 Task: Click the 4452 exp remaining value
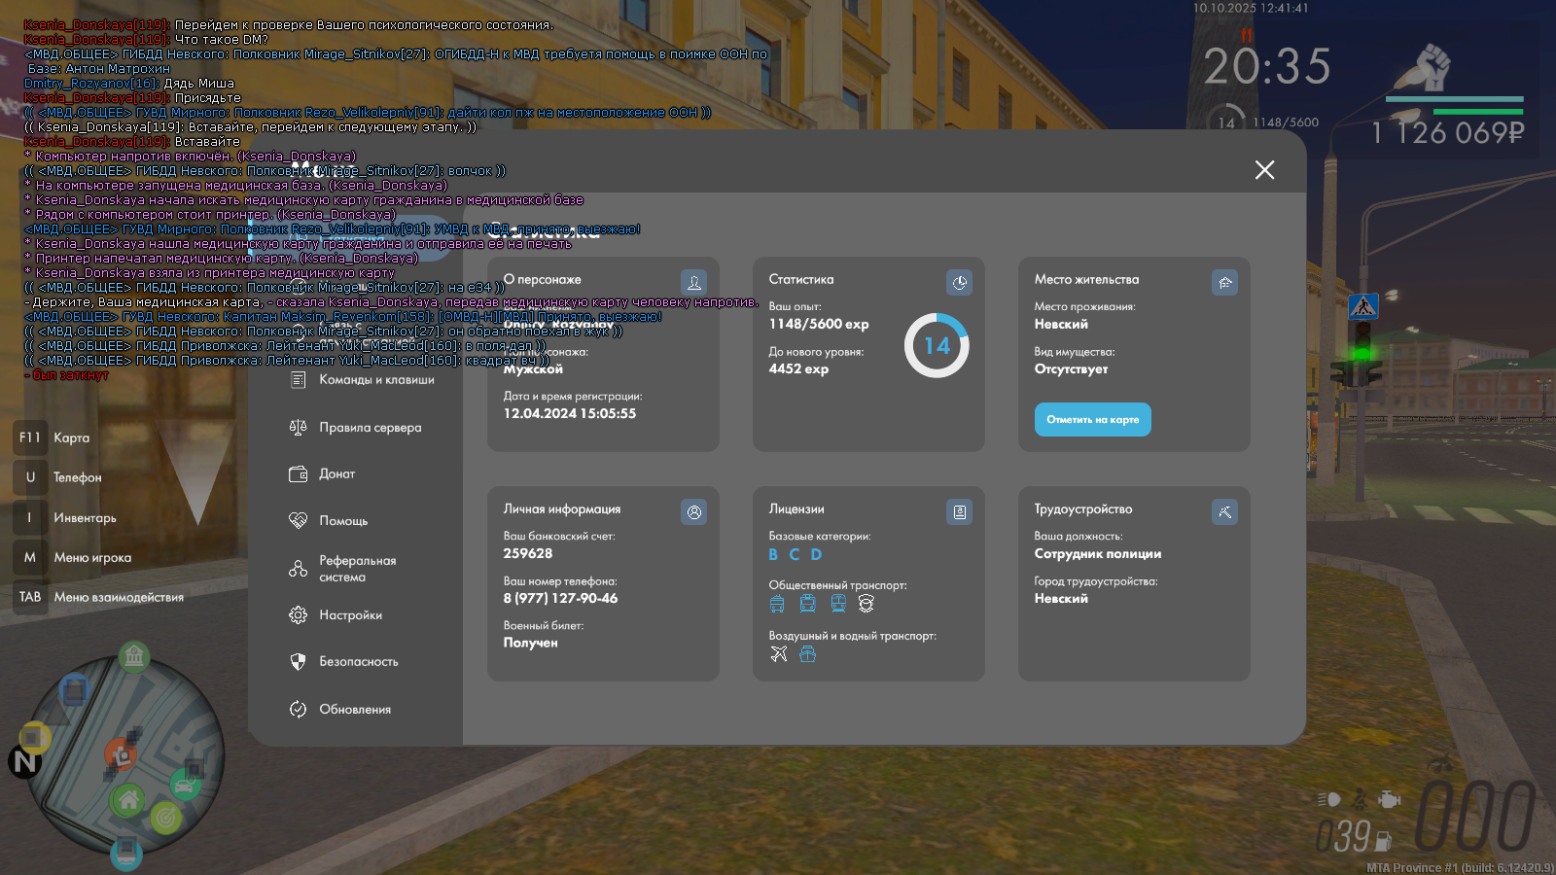tap(798, 369)
